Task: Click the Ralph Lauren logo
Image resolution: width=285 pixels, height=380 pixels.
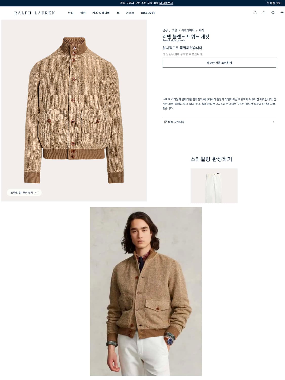Action: pos(35,13)
